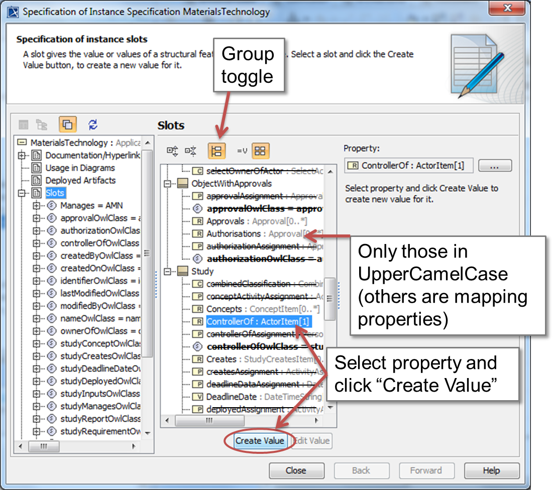The width and height of the screenshot is (553, 490).
Task: Click the Usage in Diagrams page icon
Action: 37,168
